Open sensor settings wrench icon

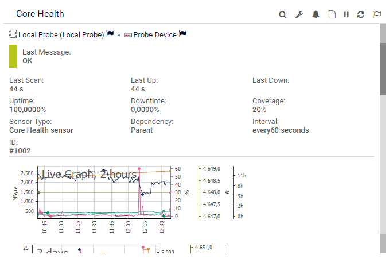coord(299,15)
